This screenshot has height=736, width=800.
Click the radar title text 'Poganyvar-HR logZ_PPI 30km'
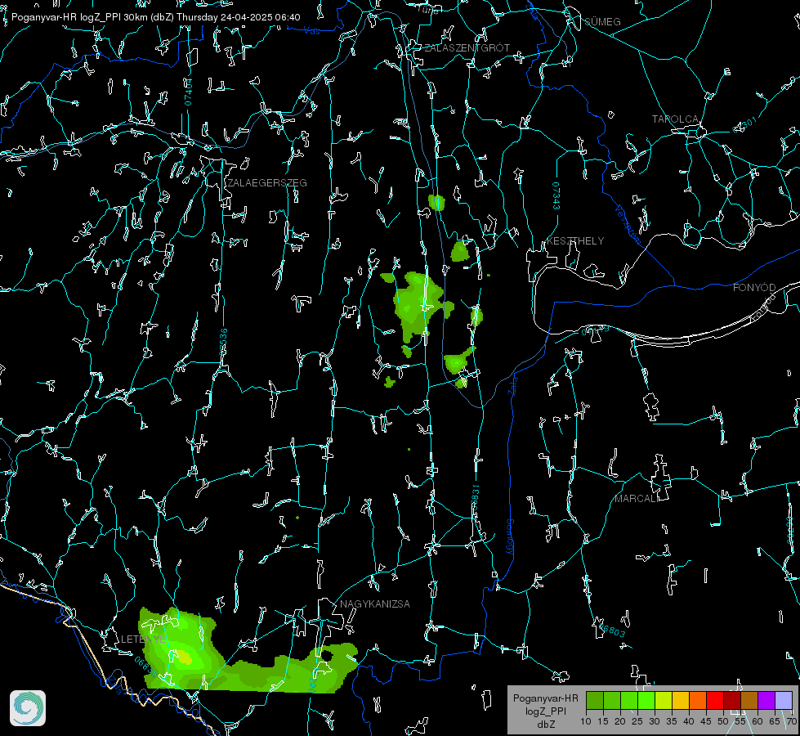pyautogui.click(x=78, y=17)
